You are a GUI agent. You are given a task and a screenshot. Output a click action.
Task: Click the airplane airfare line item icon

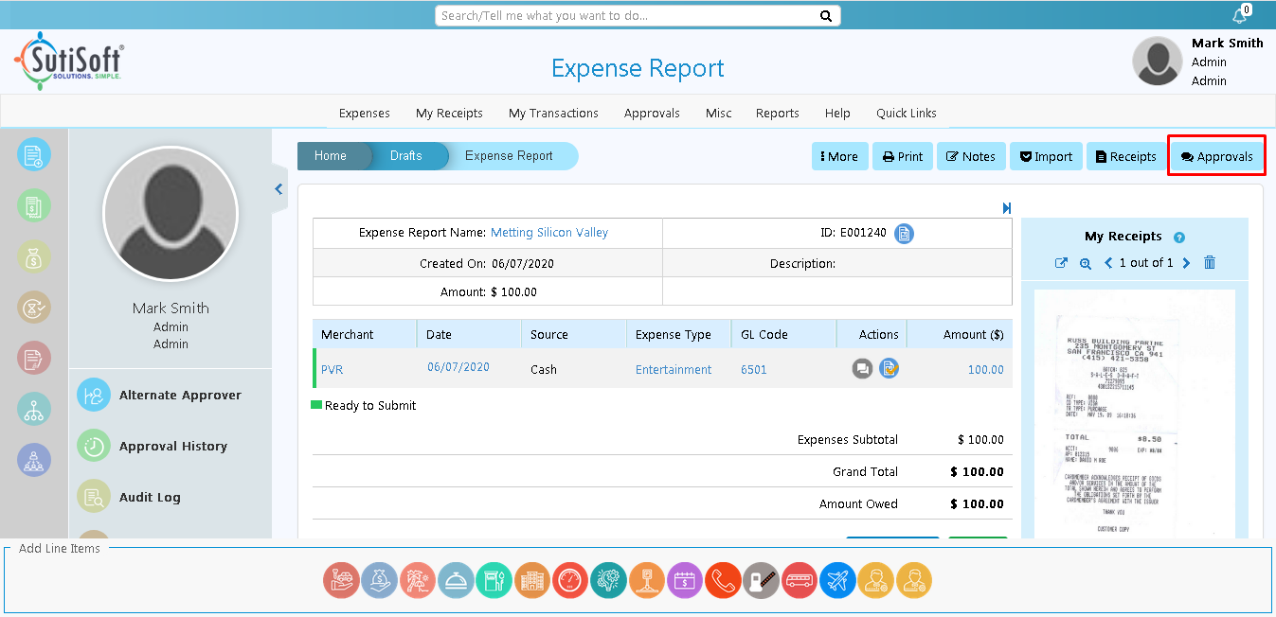(x=837, y=580)
